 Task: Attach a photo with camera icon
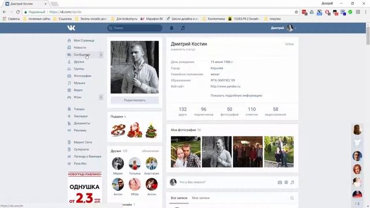[x=280, y=183]
